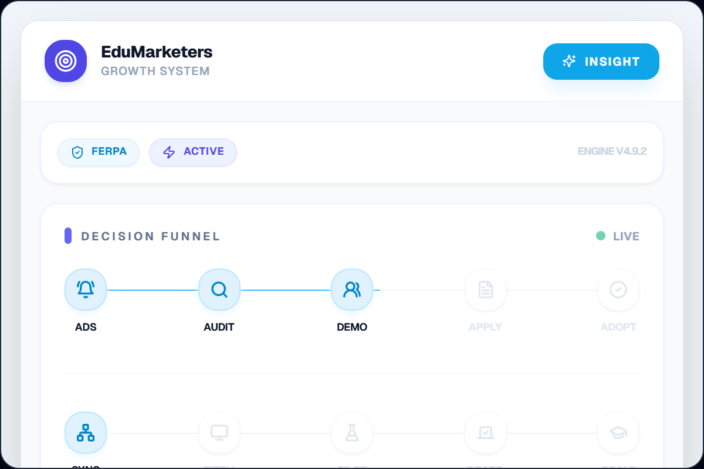704x469 pixels.
Task: Open the flask icon in the lower funnel
Action: point(352,432)
